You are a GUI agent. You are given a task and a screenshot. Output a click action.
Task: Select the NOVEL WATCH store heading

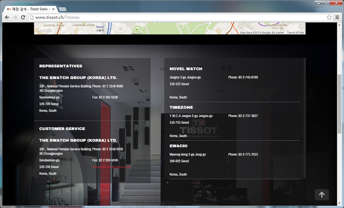pos(186,69)
